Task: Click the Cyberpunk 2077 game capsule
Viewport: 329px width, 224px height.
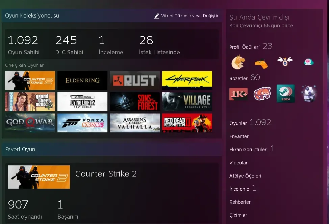Action: pyautogui.click(x=187, y=81)
